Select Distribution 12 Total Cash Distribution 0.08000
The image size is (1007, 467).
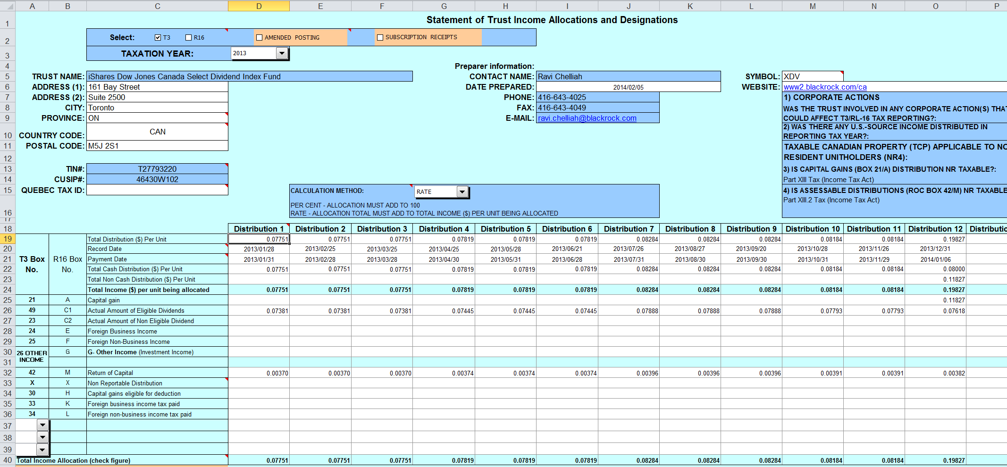pos(935,269)
